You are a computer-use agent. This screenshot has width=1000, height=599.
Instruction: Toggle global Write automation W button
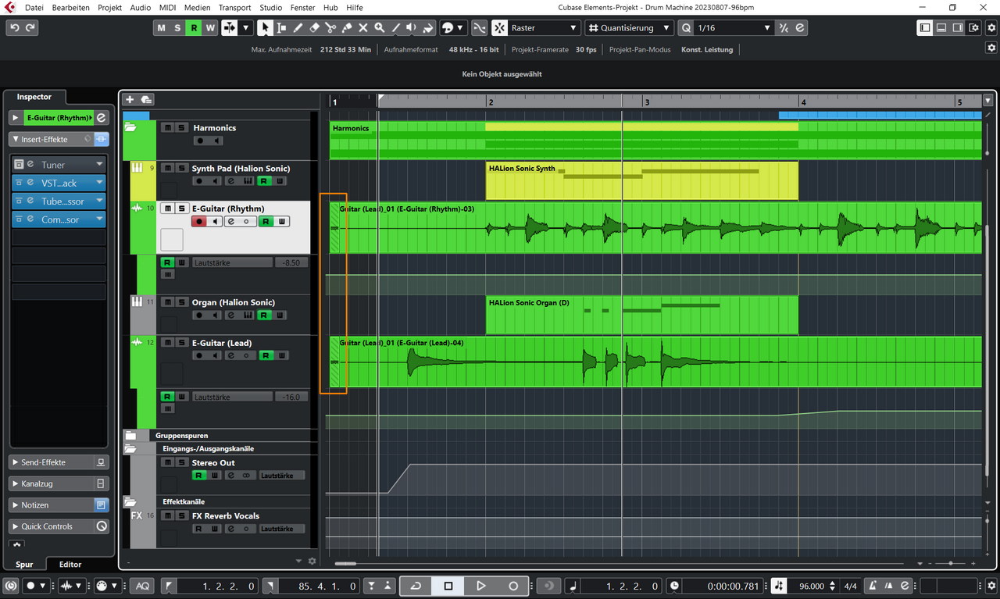click(x=210, y=28)
